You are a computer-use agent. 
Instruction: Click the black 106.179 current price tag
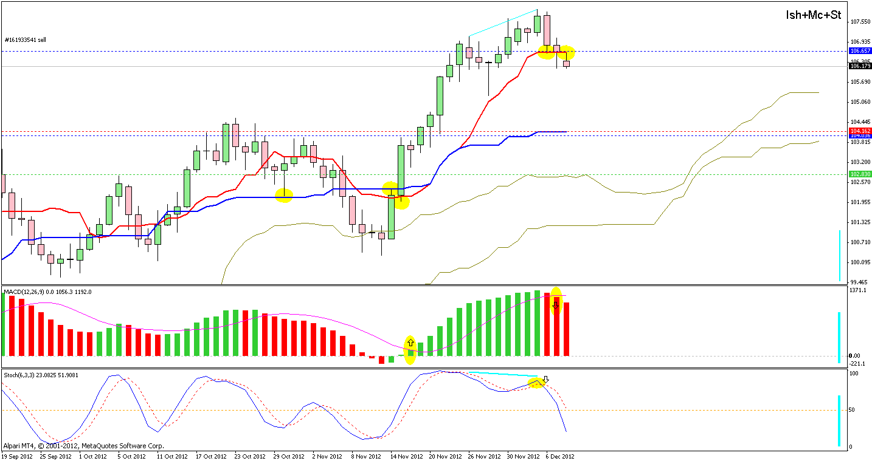pos(860,66)
